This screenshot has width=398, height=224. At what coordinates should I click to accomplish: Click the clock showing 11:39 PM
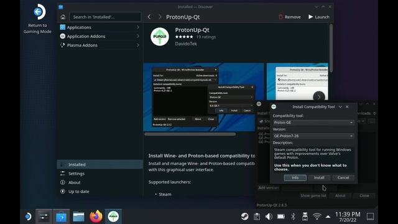pos(348,217)
